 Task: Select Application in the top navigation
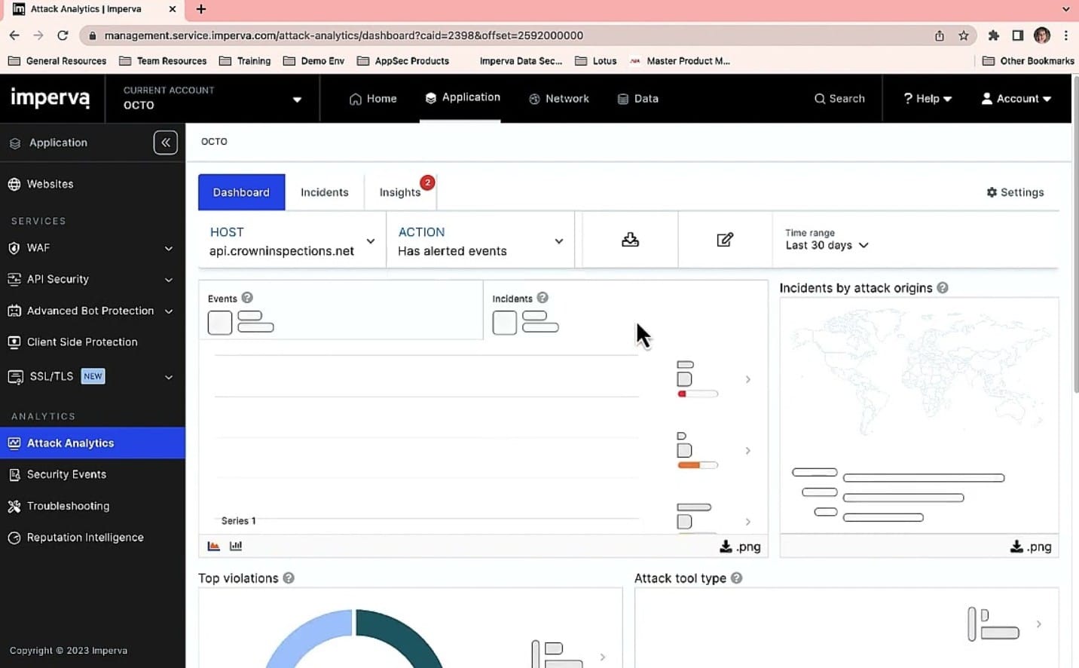(463, 97)
